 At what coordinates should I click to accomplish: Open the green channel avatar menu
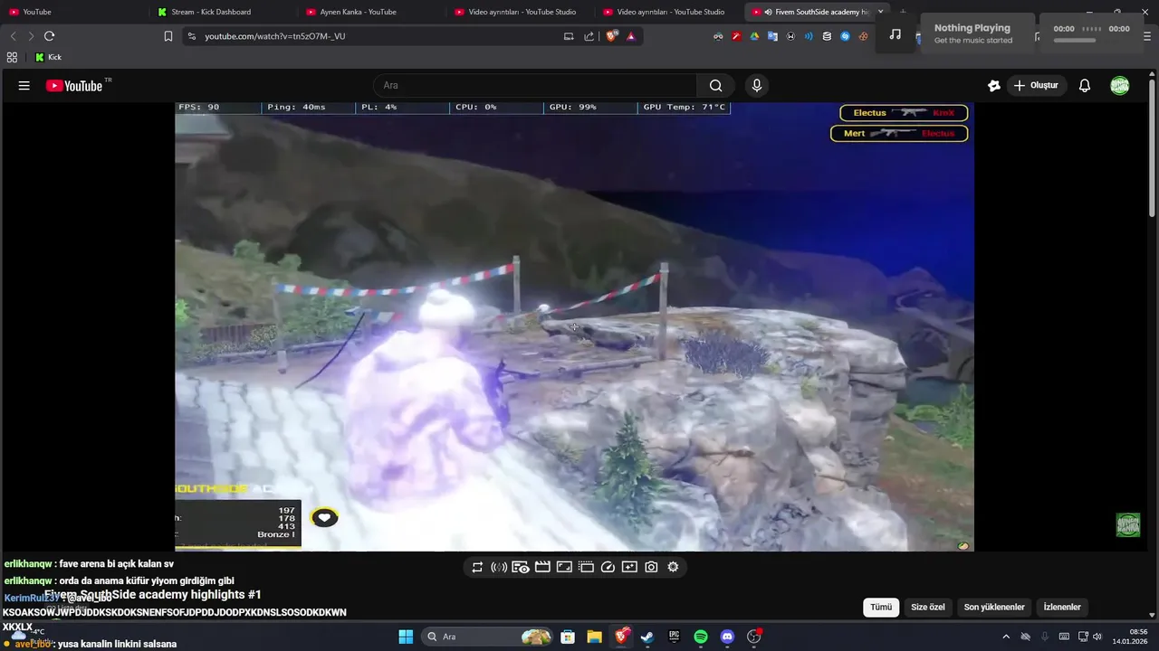click(1120, 86)
